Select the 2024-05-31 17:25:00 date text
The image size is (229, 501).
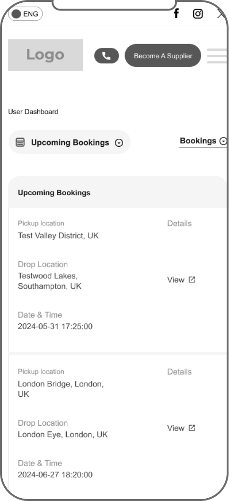55,327
